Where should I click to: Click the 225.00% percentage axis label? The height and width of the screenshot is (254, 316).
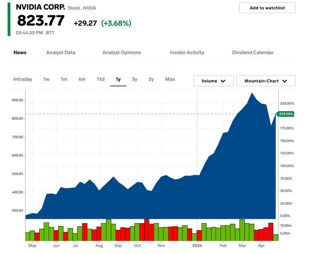(287, 103)
